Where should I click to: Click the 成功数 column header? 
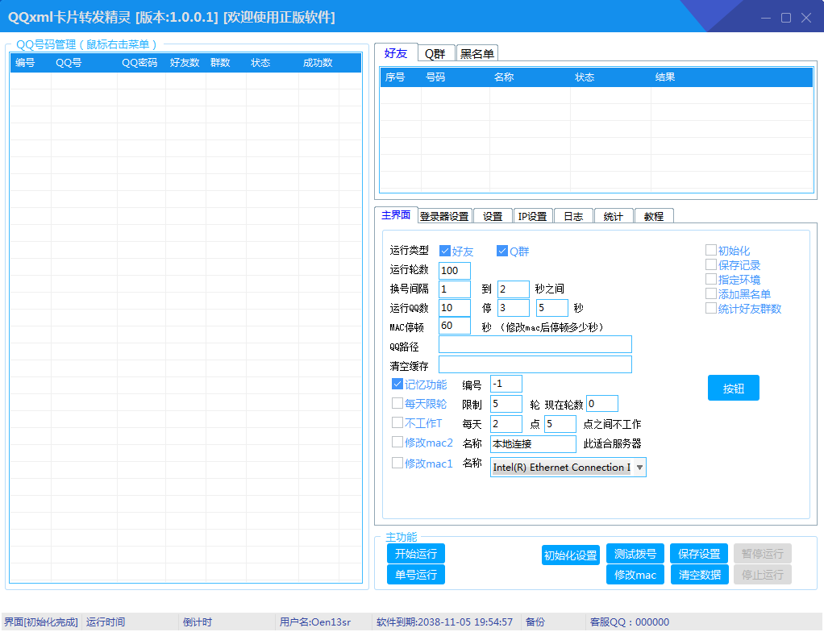(x=318, y=63)
